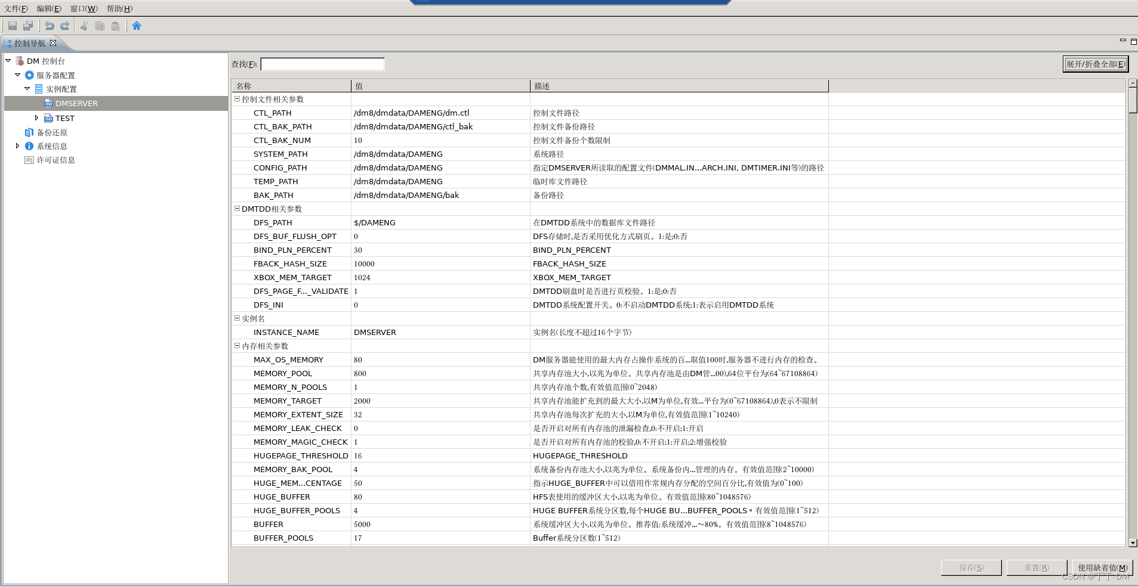Image resolution: width=1138 pixels, height=586 pixels.
Task: Click the 查找 search input field
Action: [322, 64]
